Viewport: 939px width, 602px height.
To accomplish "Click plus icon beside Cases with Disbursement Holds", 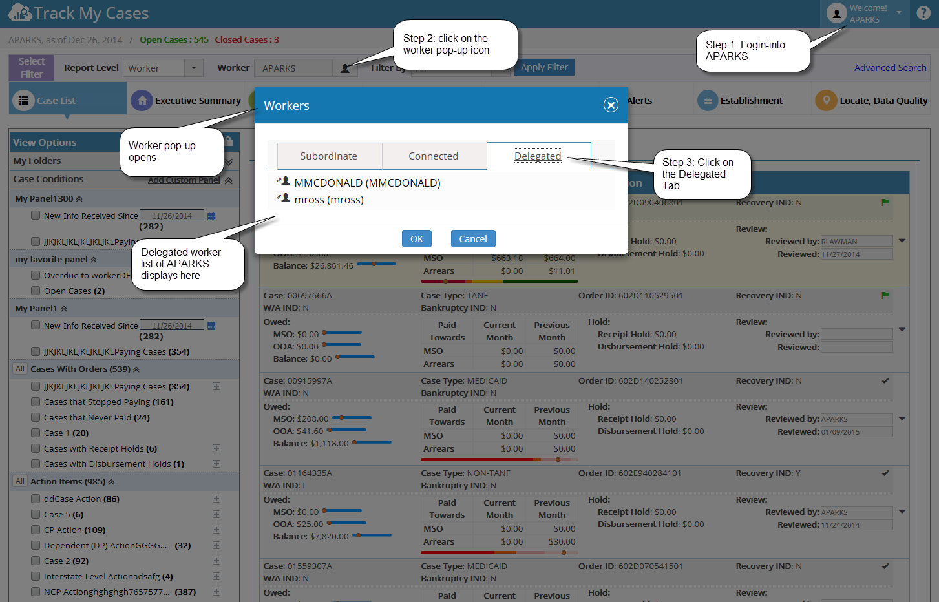I will [x=216, y=464].
